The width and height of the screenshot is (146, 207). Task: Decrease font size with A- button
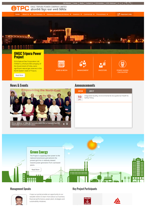pyautogui.click(x=122, y=3)
